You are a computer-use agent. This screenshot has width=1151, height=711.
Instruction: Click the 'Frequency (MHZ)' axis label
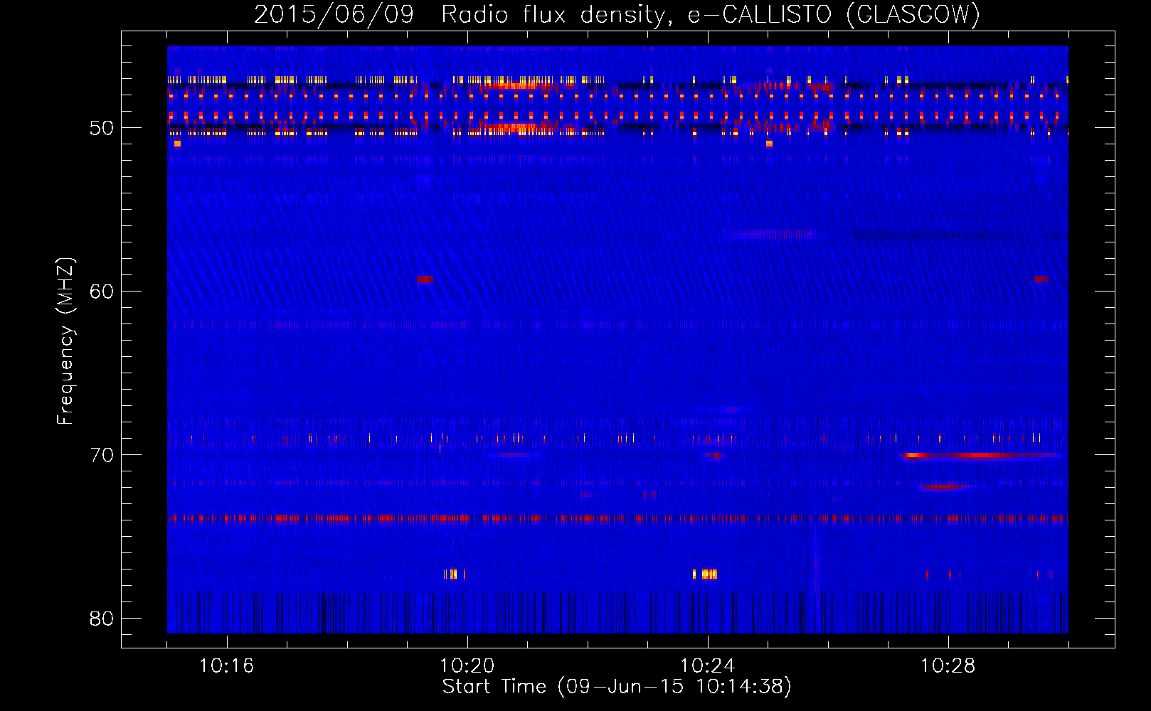pos(65,341)
